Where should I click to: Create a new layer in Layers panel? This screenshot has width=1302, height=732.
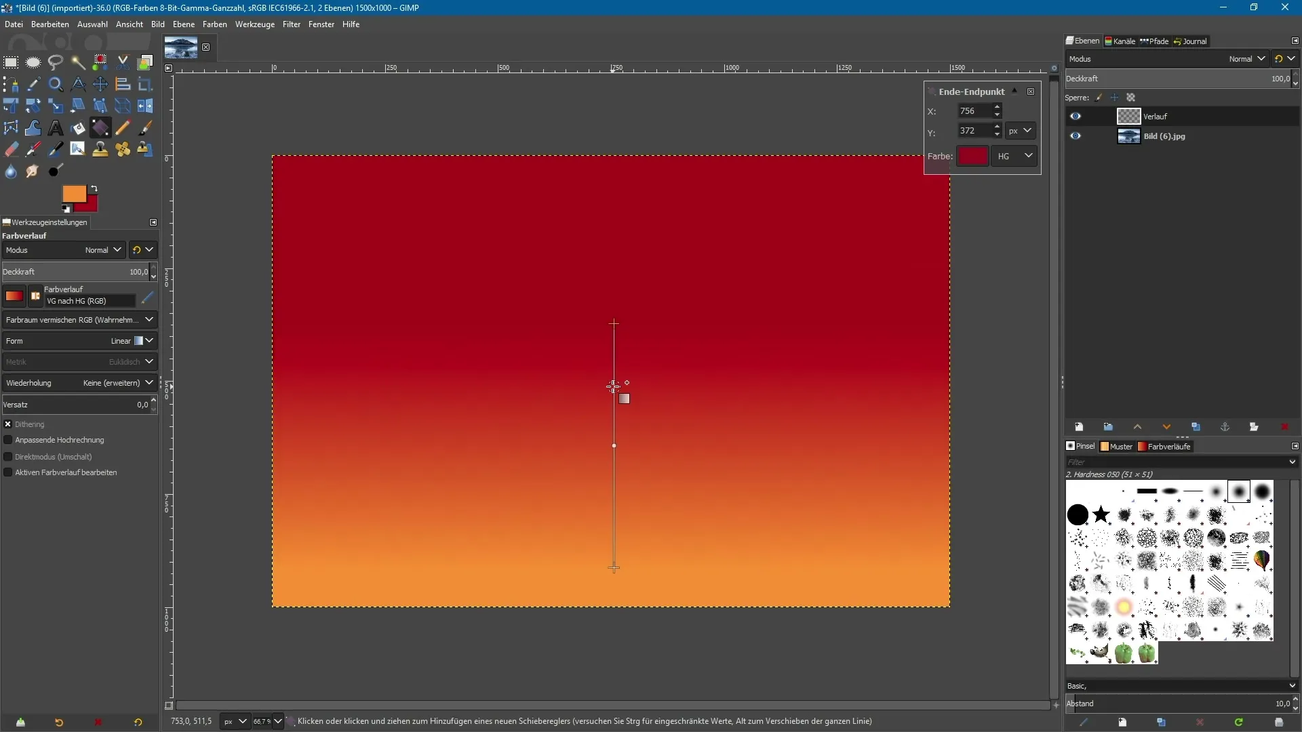pos(1079,427)
